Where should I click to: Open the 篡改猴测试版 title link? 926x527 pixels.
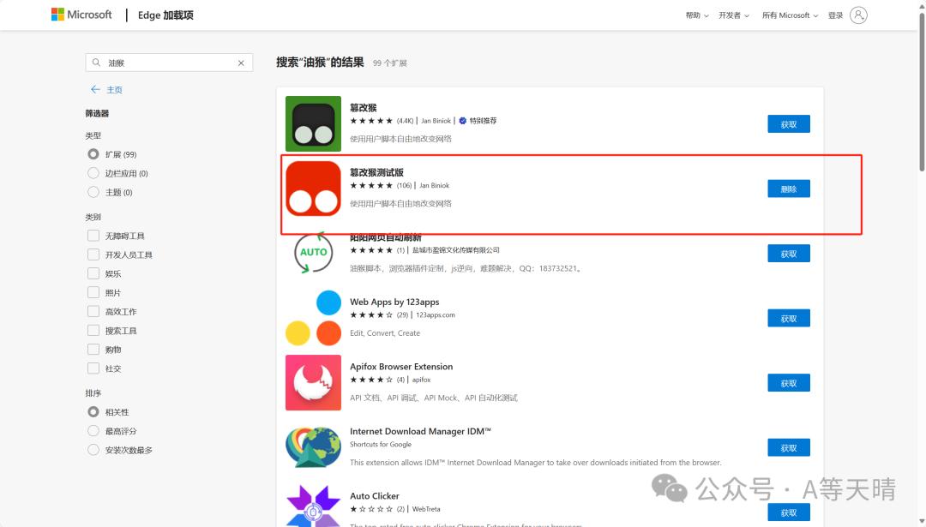click(376, 172)
